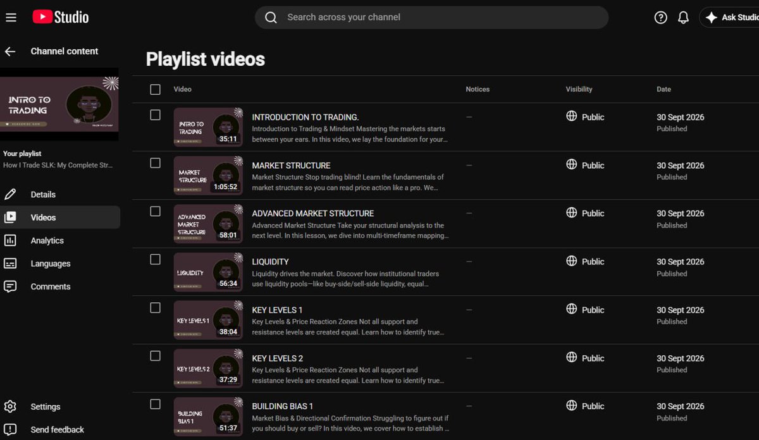Click the Send feedback exclamation icon
Screen dimensions: 759x440
(x=10, y=430)
